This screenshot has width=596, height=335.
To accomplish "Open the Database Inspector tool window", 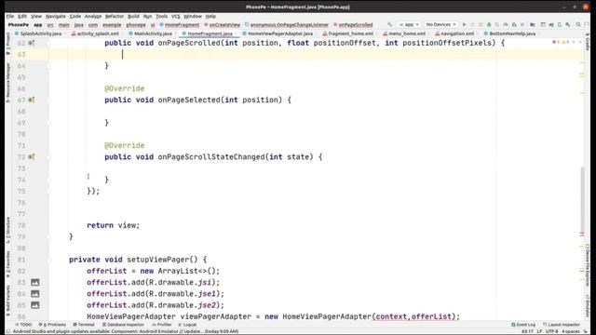I will (x=124, y=325).
